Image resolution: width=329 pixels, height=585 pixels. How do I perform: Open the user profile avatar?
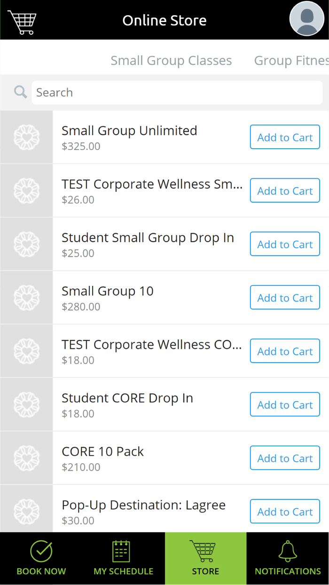click(306, 20)
